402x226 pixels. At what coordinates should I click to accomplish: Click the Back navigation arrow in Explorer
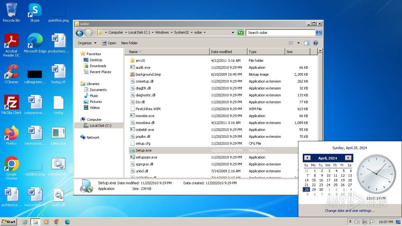coord(79,32)
